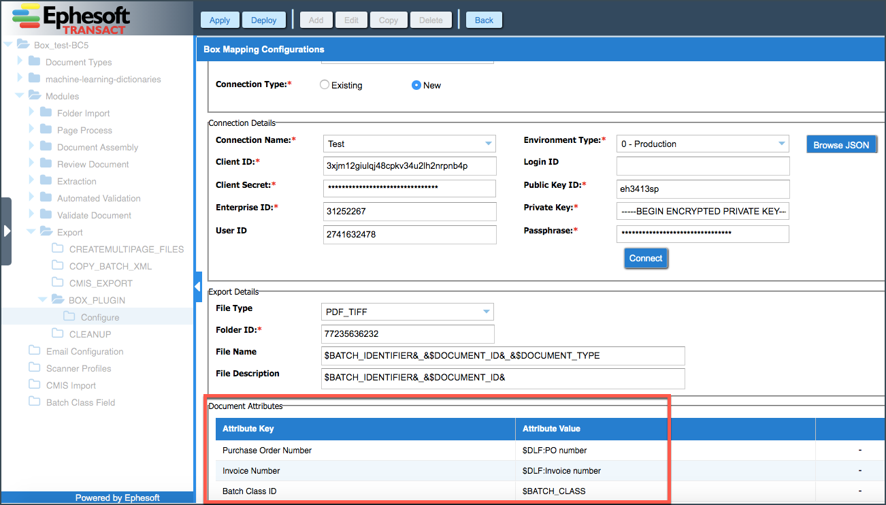The height and width of the screenshot is (505, 886).
Task: Click the User ID input field
Action: (x=410, y=234)
